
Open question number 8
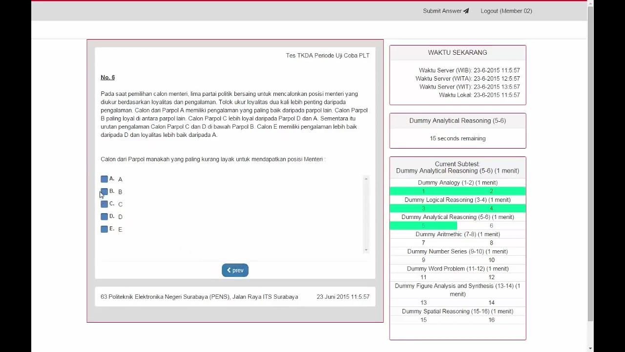pyautogui.click(x=491, y=242)
